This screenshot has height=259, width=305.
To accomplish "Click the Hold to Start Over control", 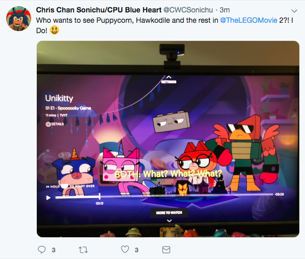I will click(70, 186).
